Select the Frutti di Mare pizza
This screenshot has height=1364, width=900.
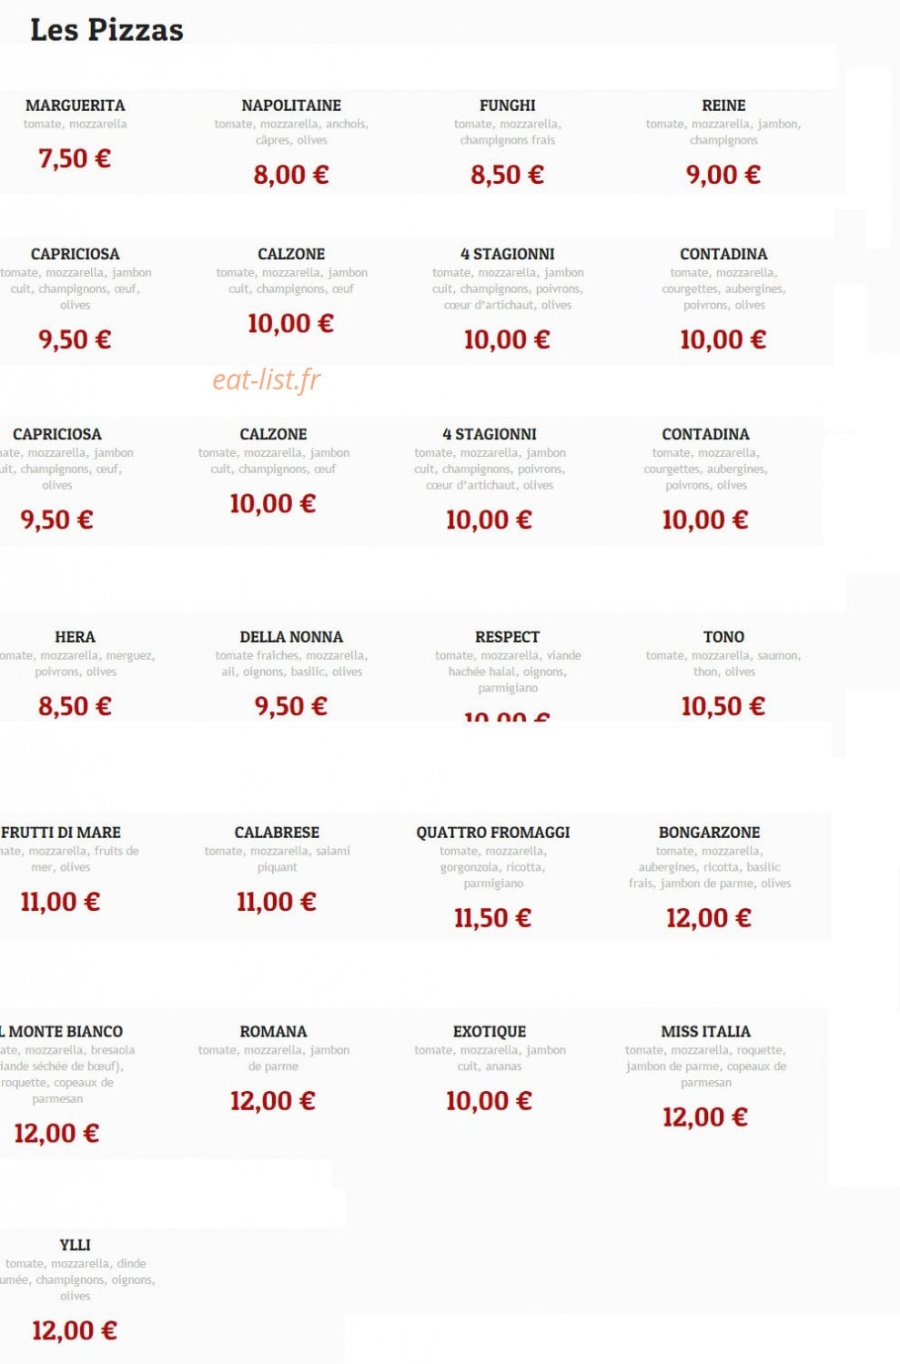pyautogui.click(x=61, y=833)
